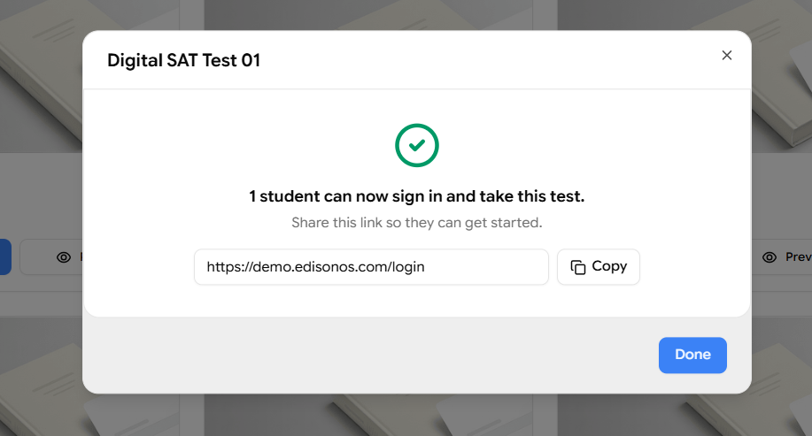Click the 'Share this link' helper text
The image size is (812, 436).
point(416,222)
